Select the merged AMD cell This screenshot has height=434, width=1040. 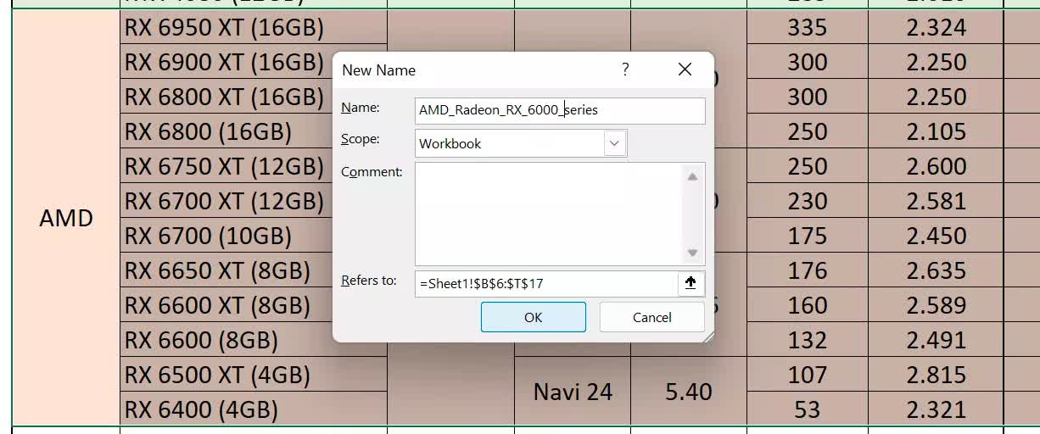66,219
